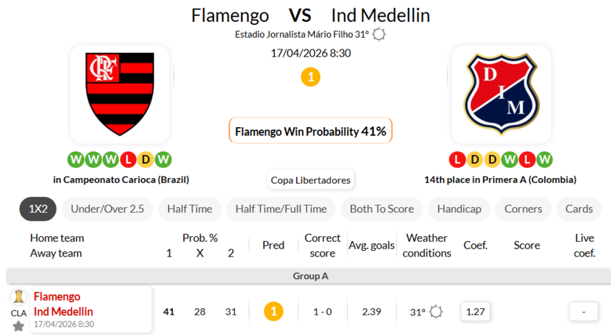
Task: Click Flamengo's red L form badge
Action: pyautogui.click(x=128, y=159)
